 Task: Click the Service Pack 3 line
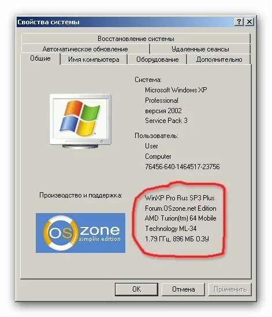coord(166,121)
